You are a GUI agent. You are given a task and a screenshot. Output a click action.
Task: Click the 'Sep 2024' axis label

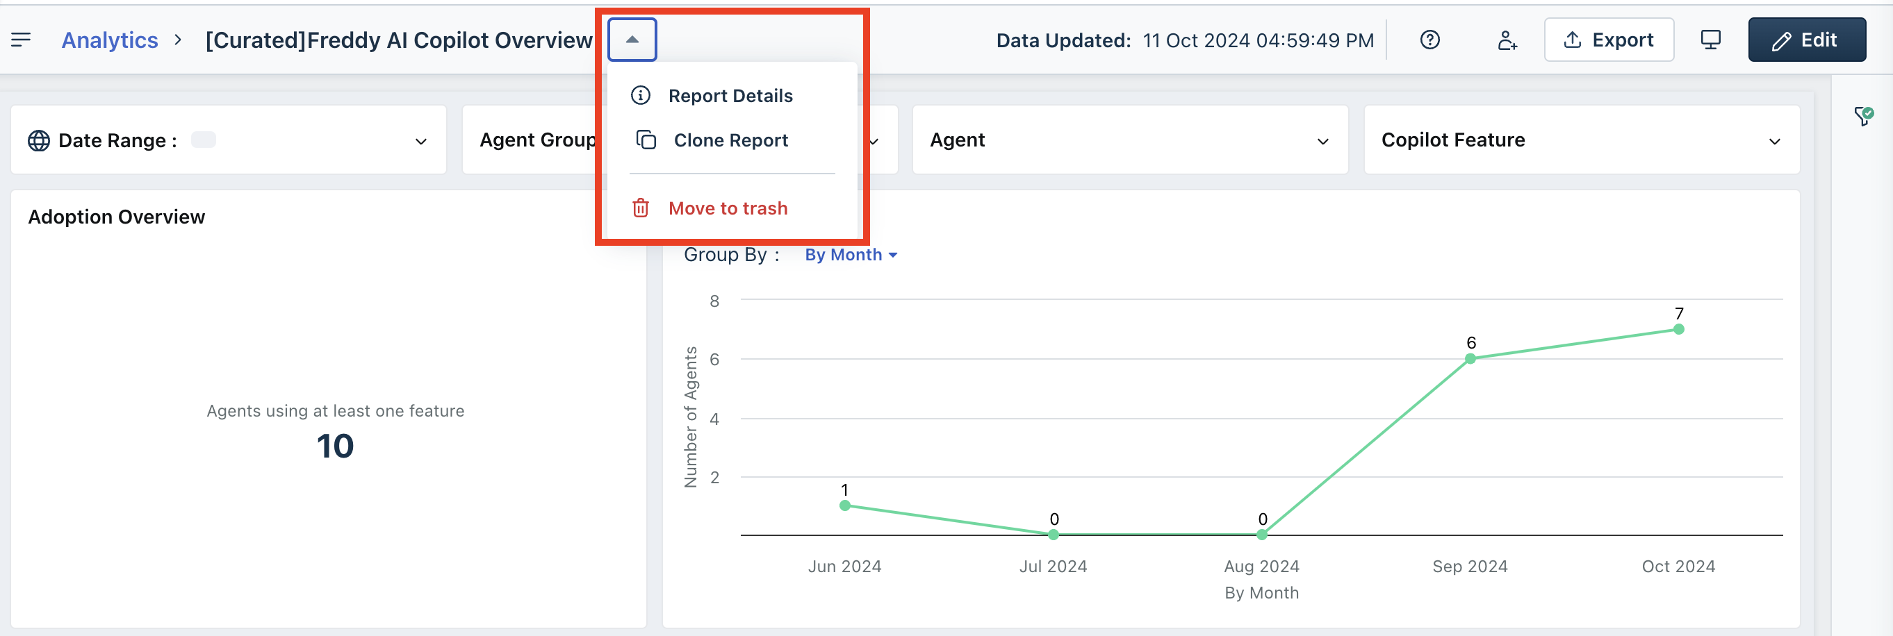tap(1470, 567)
